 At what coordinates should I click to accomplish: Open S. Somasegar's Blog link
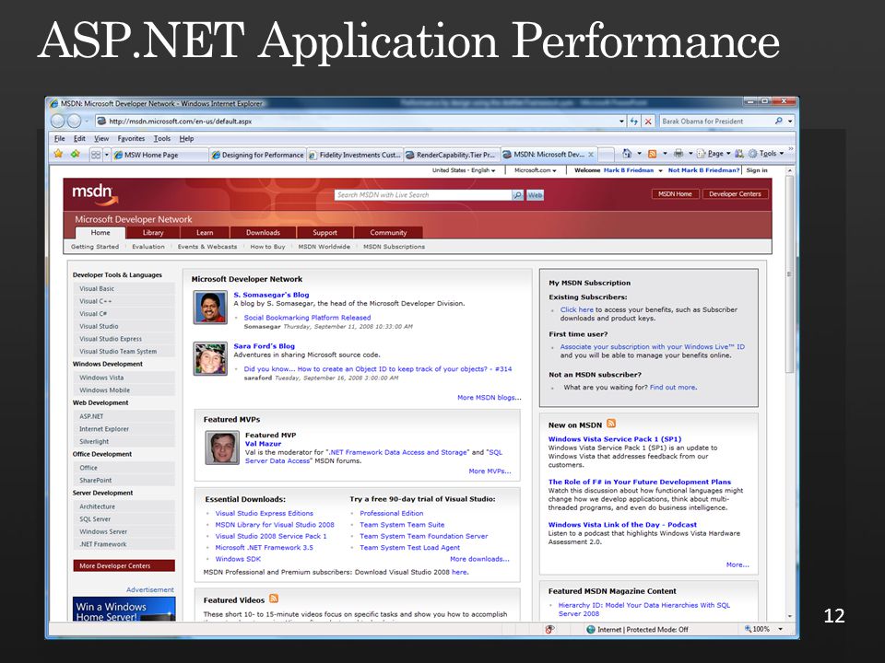point(271,295)
